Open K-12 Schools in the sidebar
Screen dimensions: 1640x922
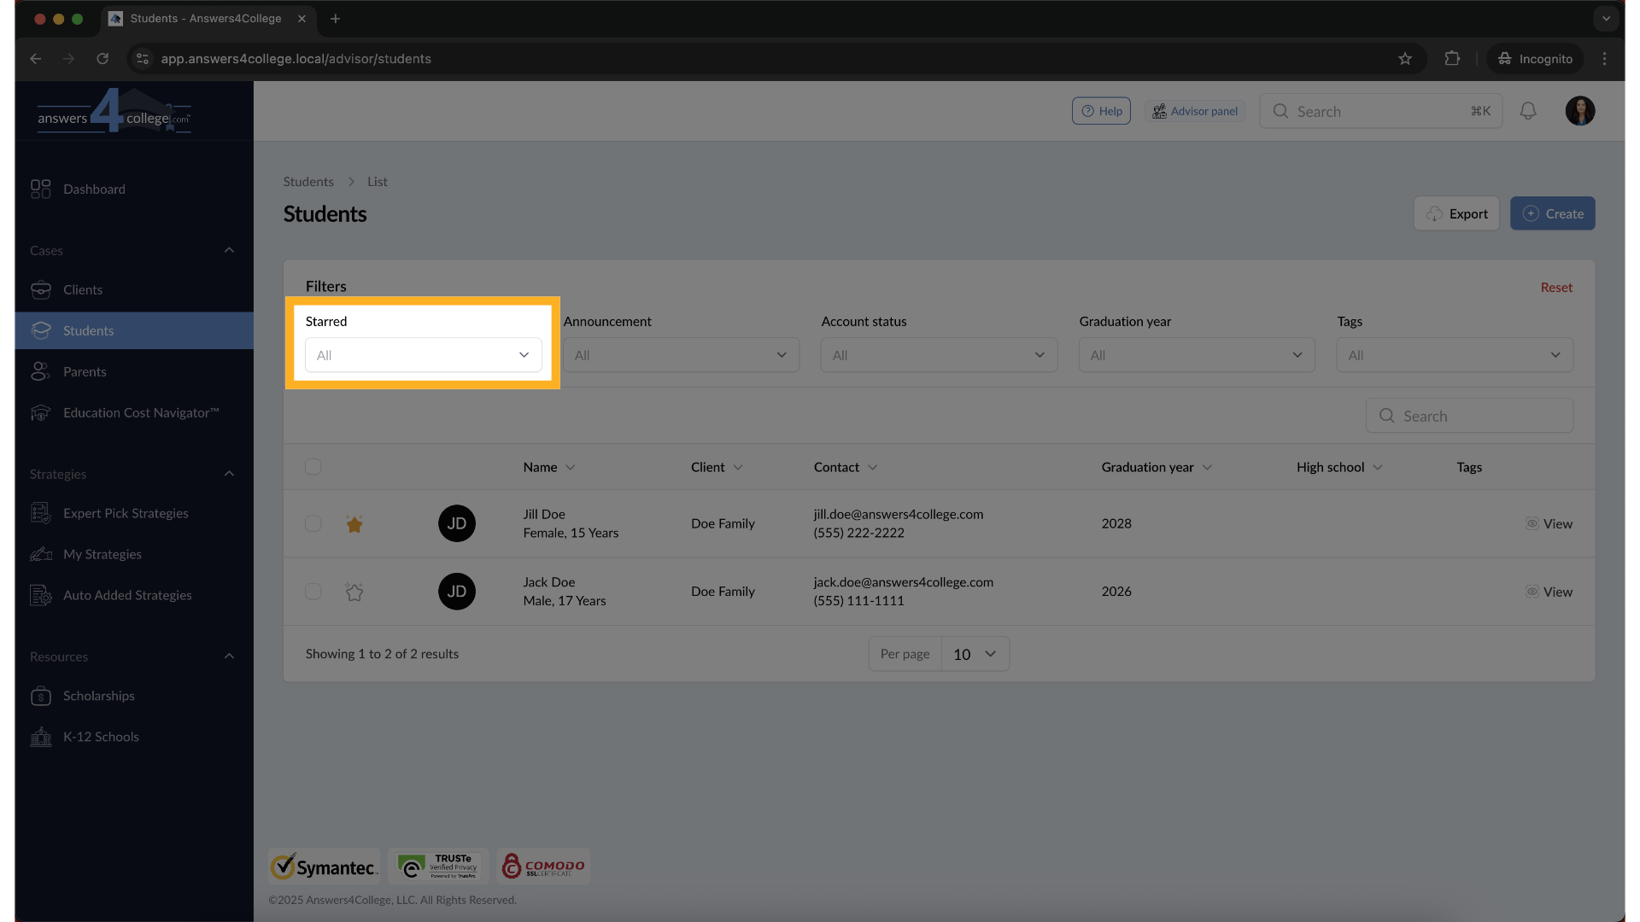point(101,737)
